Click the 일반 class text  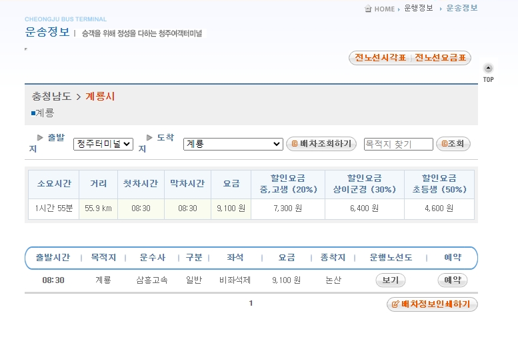194,280
